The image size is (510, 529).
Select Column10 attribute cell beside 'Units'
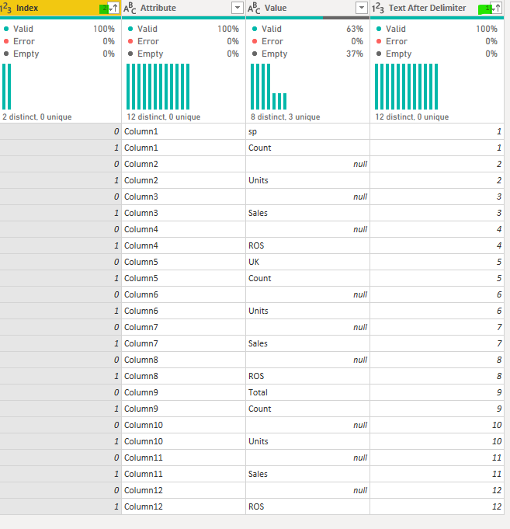tap(183, 441)
